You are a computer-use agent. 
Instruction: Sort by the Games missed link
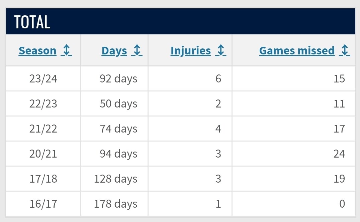(297, 51)
